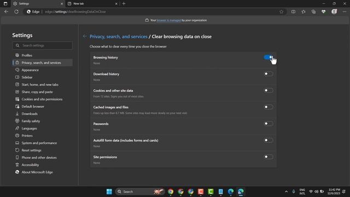The image size is (350, 197).
Task: Open tab actions menu icon top-left
Action: click(5, 4)
